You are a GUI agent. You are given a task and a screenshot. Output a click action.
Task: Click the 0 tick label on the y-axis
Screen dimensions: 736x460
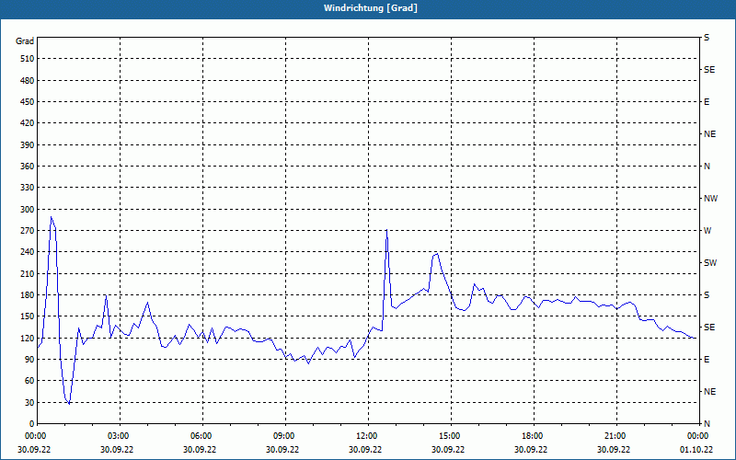pos(30,424)
